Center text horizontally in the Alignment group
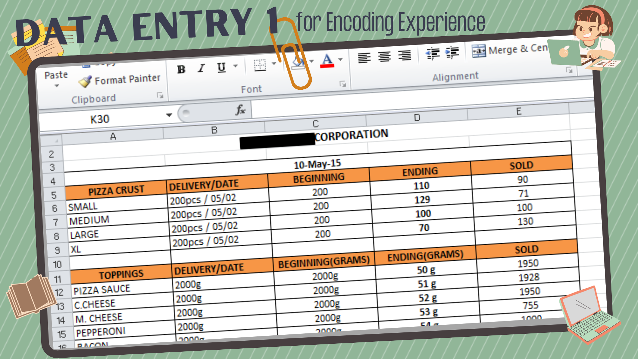Viewport: 638px width, 359px height. coord(384,57)
